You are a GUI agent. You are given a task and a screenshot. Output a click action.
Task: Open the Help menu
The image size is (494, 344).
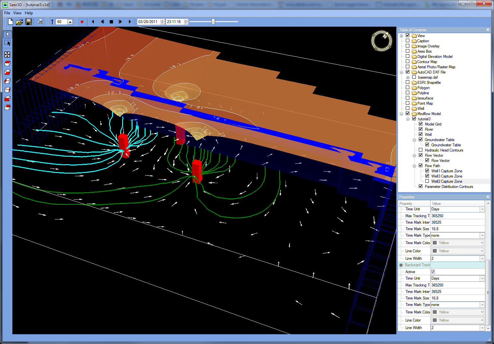coord(29,13)
